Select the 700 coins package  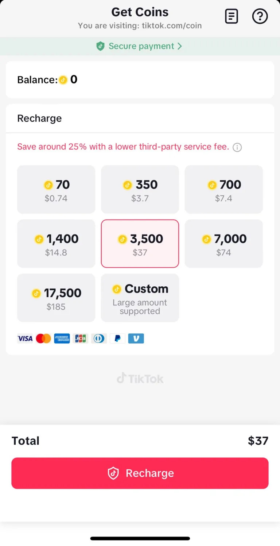[224, 189]
